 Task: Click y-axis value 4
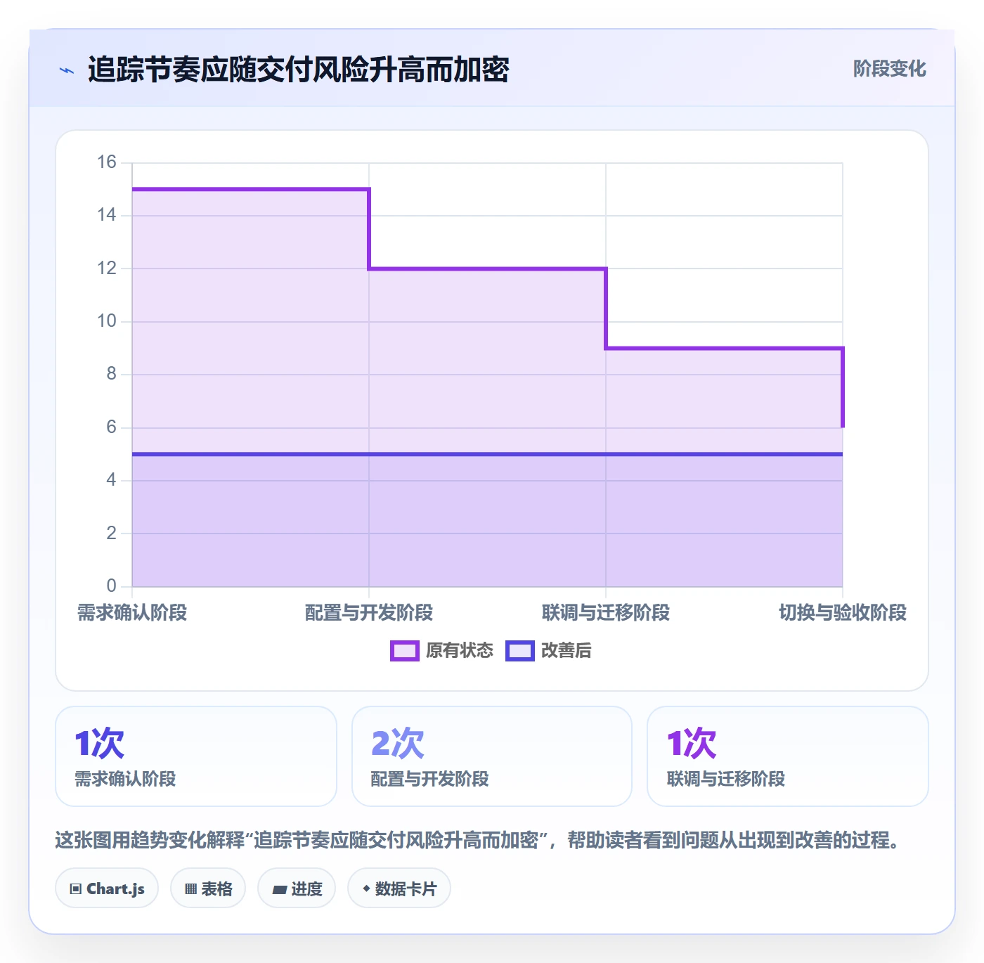point(111,480)
